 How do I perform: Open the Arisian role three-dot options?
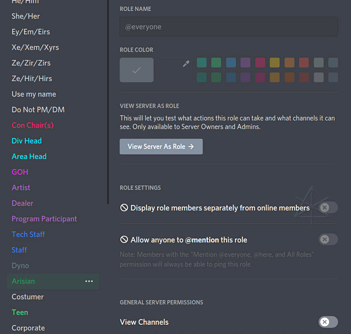pos(89,281)
